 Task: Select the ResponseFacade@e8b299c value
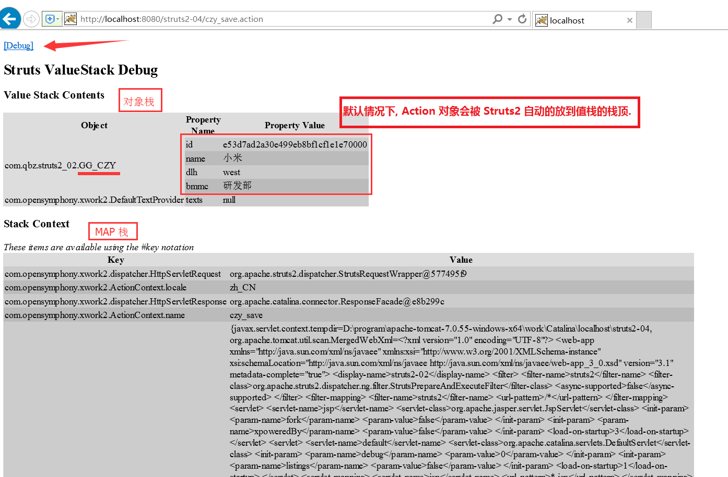coord(337,301)
